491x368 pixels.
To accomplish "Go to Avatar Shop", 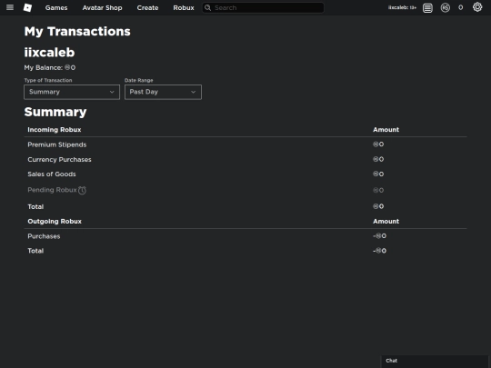I will (102, 8).
